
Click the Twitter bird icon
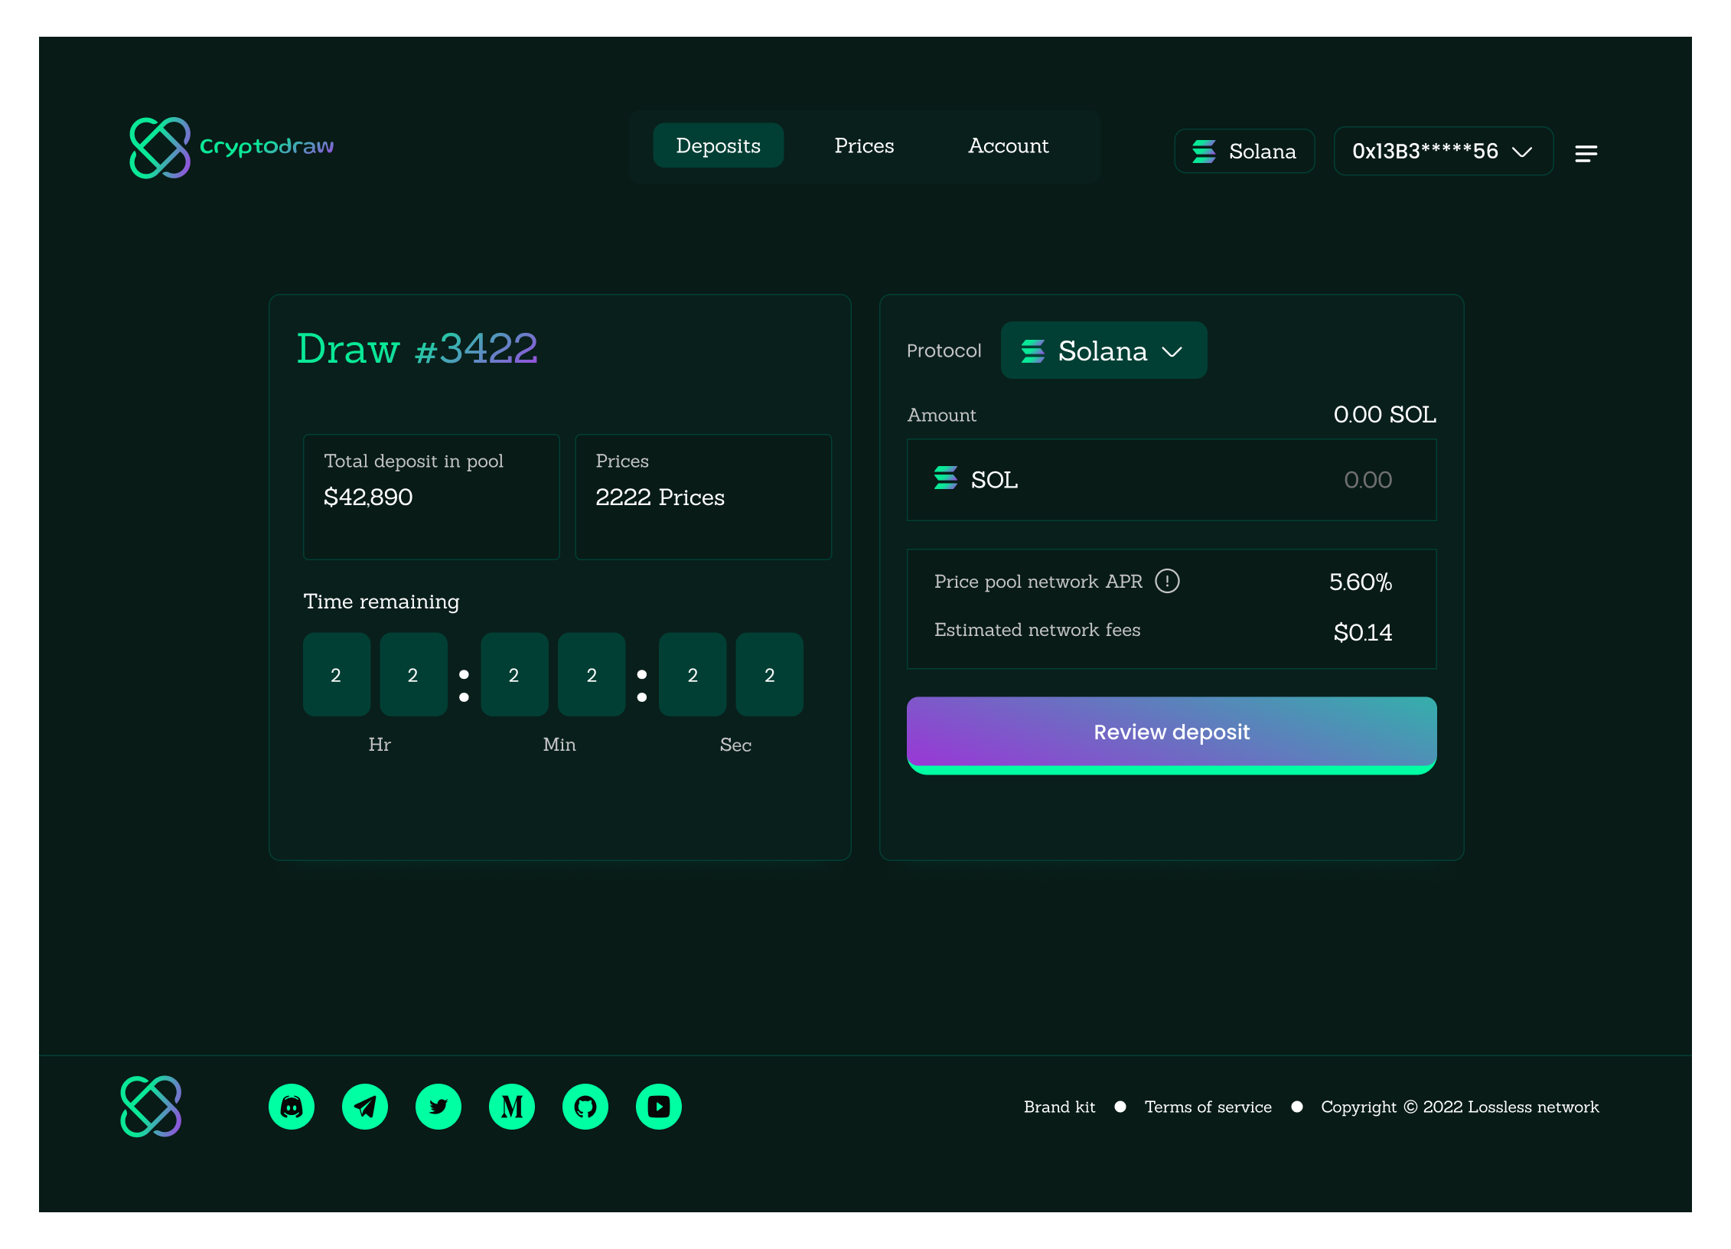tap(438, 1107)
